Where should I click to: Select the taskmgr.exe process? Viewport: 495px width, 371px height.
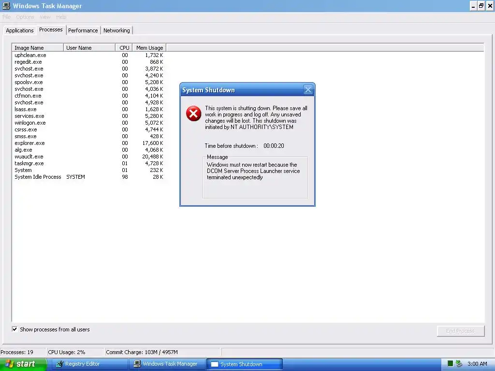pyautogui.click(x=89, y=163)
